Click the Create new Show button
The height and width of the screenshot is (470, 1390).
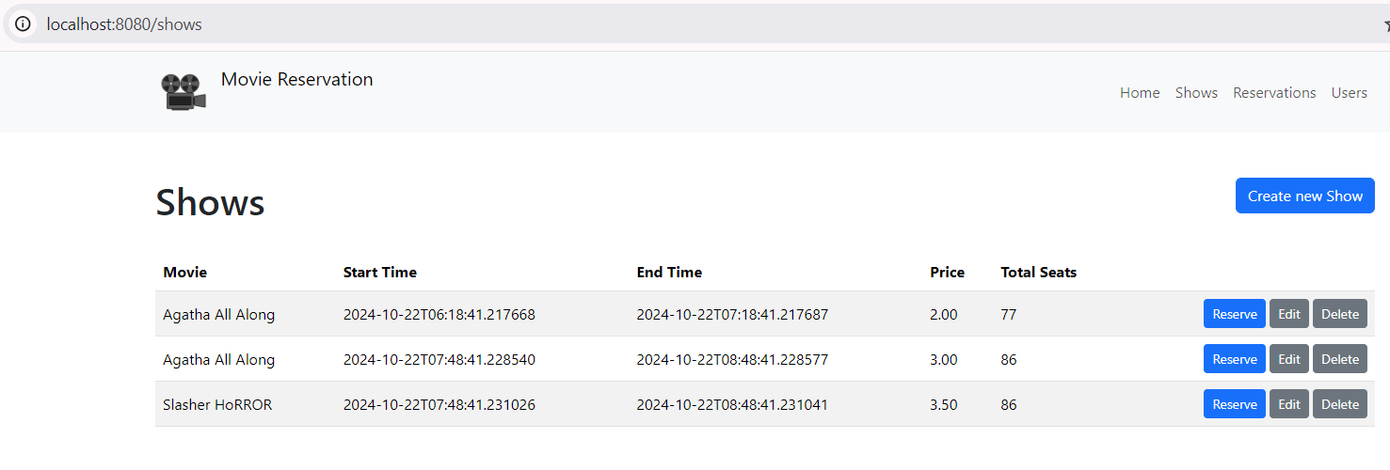pos(1304,196)
